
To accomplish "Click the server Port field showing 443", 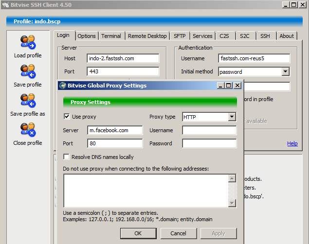I will 123,71.
